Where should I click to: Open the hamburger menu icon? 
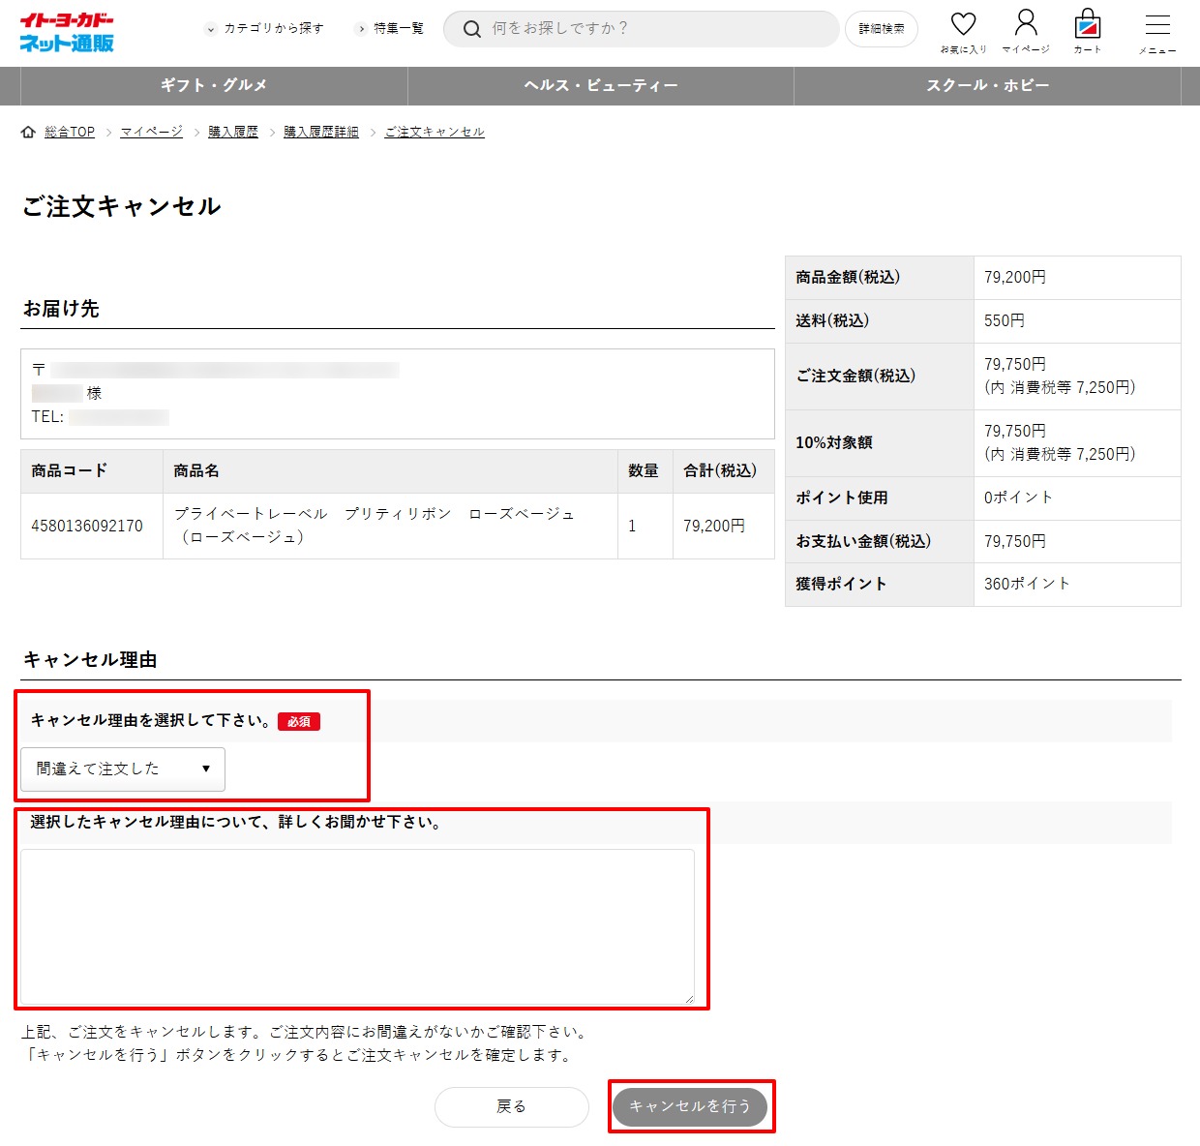point(1157,28)
